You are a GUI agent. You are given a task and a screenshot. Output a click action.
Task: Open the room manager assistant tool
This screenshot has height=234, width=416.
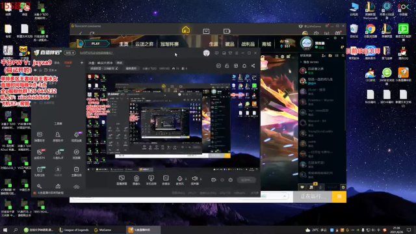(x=58, y=136)
